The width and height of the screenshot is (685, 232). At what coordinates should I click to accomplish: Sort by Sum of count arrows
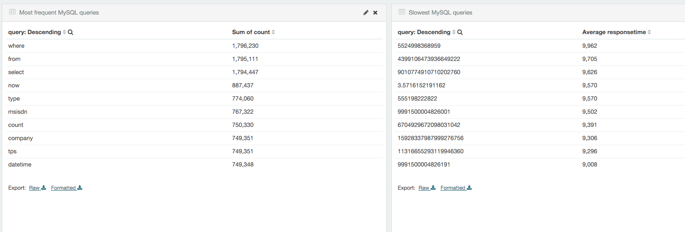pos(273,32)
